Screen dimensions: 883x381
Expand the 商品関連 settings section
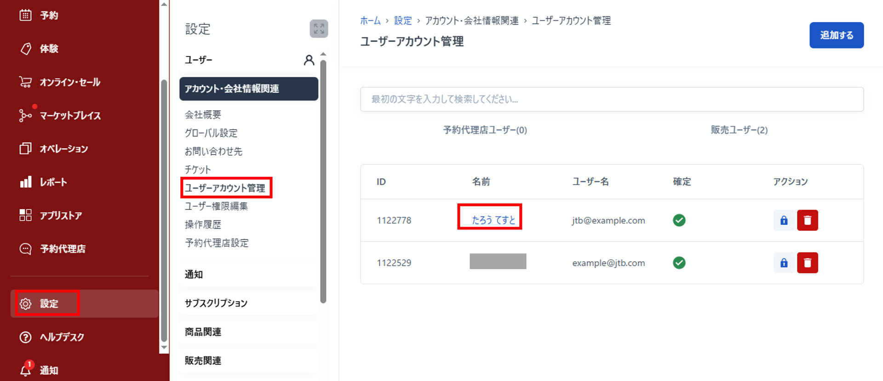pos(248,332)
